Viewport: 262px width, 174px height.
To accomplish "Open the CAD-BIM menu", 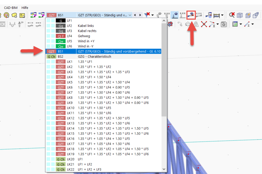I will (x=11, y=8).
